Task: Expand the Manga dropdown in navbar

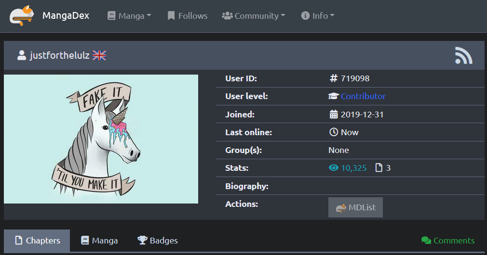Action: (x=129, y=16)
